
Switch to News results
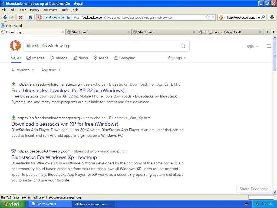(80, 58)
